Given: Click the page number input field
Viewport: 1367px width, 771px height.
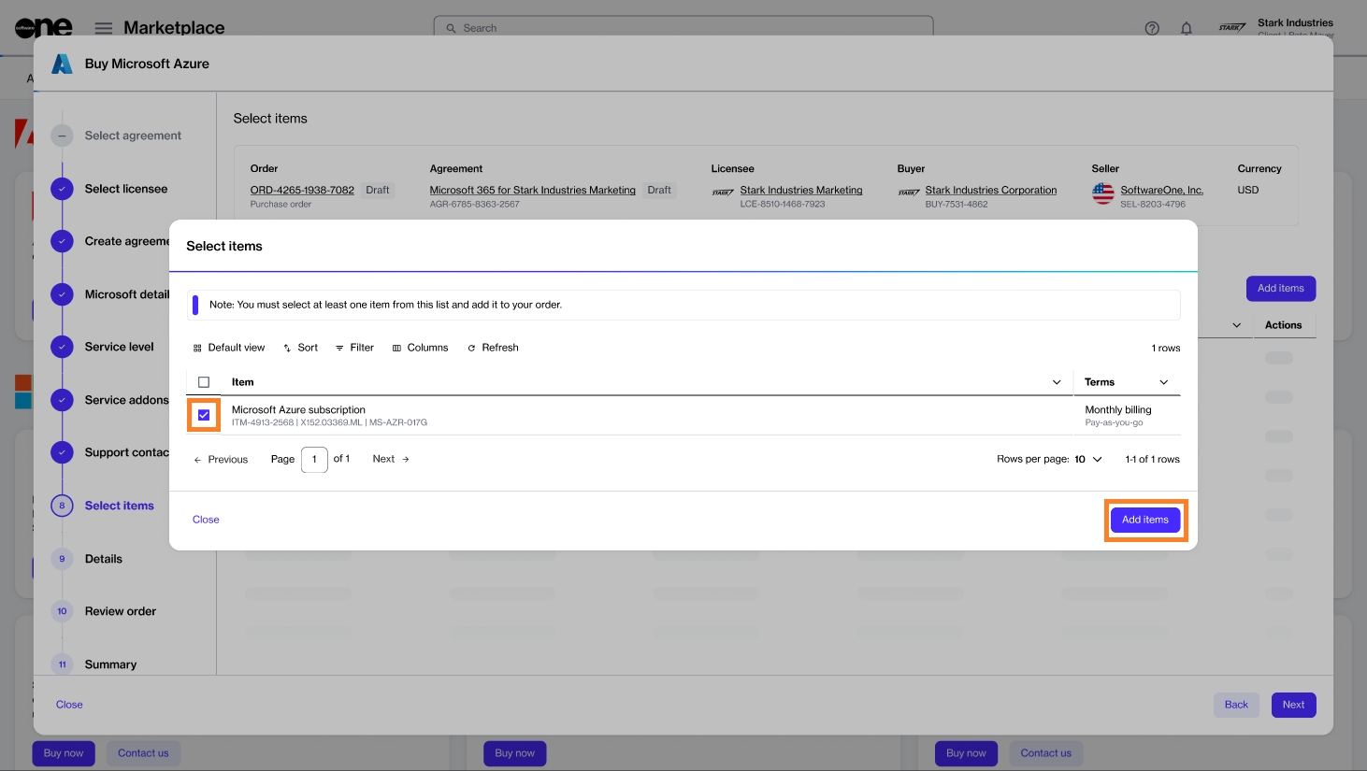Looking at the screenshot, I should [314, 459].
